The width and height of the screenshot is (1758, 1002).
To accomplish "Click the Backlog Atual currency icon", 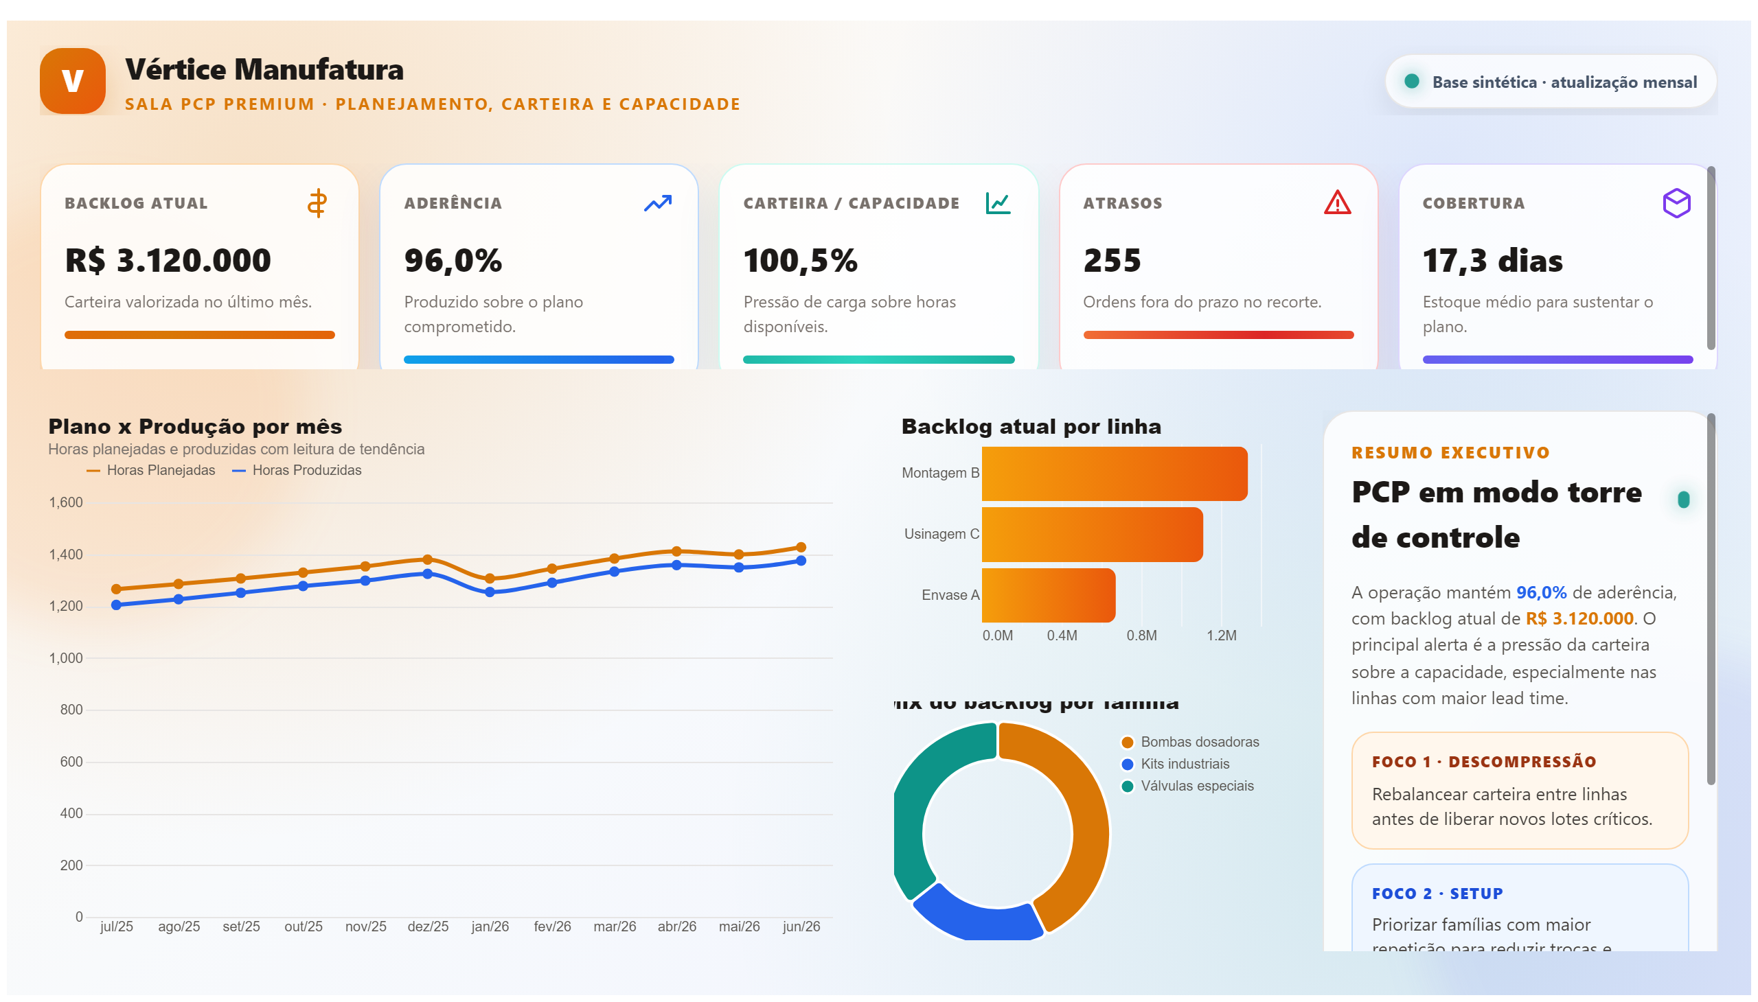I will click(317, 203).
